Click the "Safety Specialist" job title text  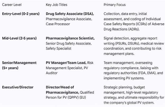pyautogui.click(x=59, y=48)
